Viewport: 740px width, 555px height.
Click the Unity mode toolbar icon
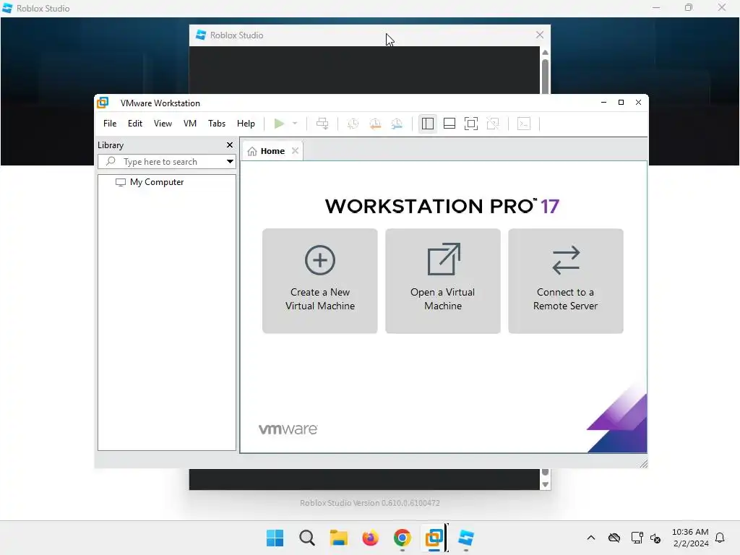click(493, 124)
